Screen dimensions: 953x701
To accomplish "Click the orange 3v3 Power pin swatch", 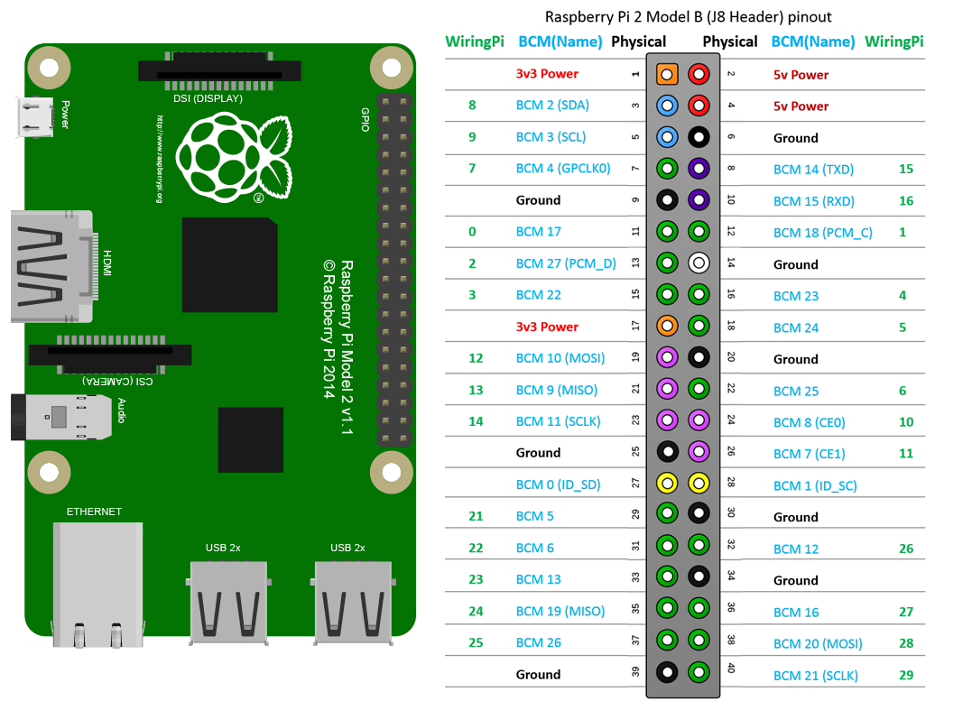I will click(667, 73).
